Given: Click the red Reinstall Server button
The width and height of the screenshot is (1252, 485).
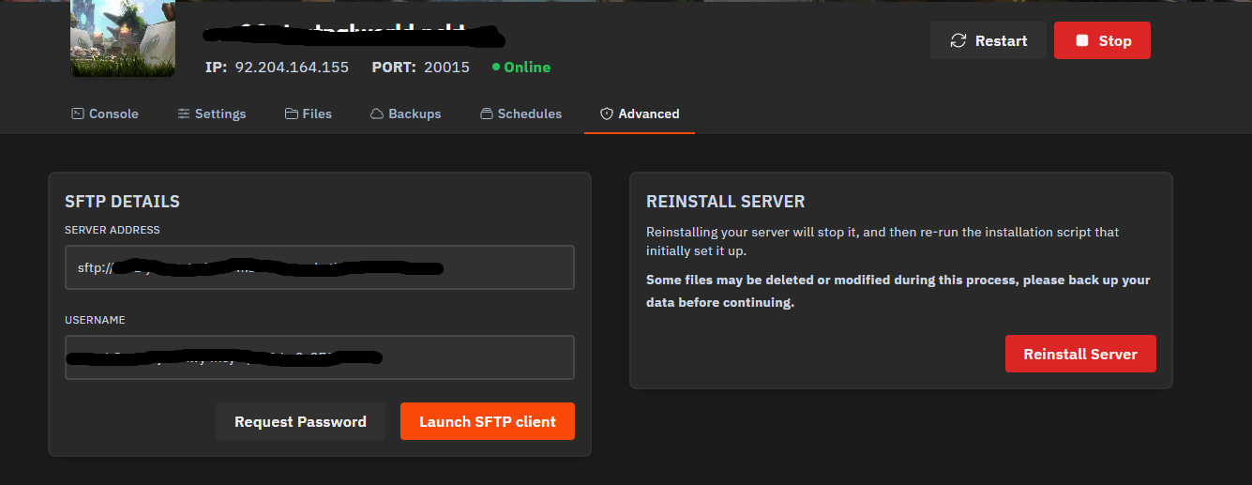Looking at the screenshot, I should (1080, 354).
